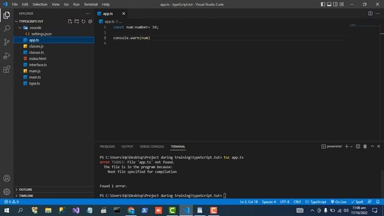This screenshot has height=216, width=384.
Task: Open terminal launch profile dropdown arrow
Action: click(x=351, y=146)
